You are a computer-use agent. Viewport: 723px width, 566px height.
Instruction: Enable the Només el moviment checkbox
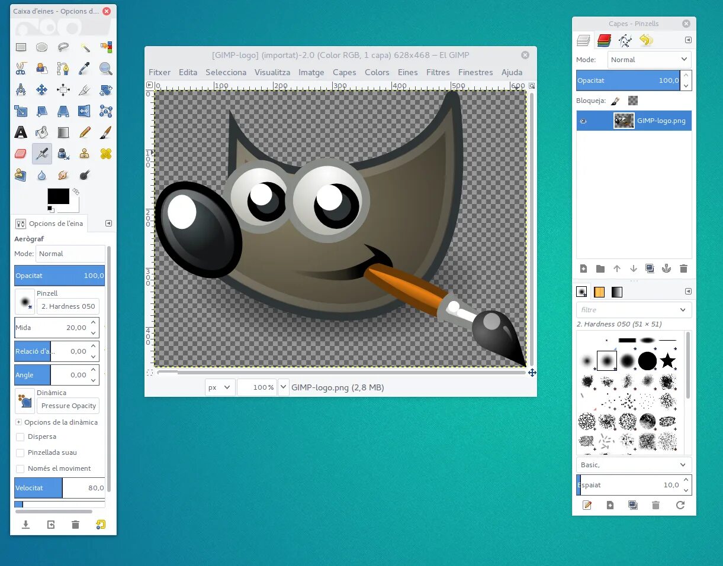tap(20, 468)
